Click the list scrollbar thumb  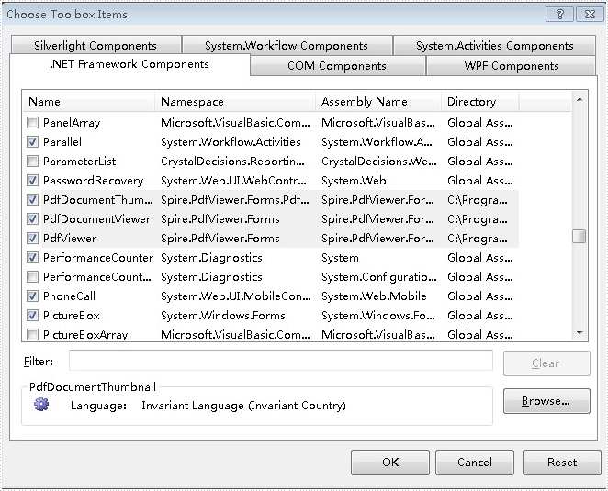coord(580,237)
